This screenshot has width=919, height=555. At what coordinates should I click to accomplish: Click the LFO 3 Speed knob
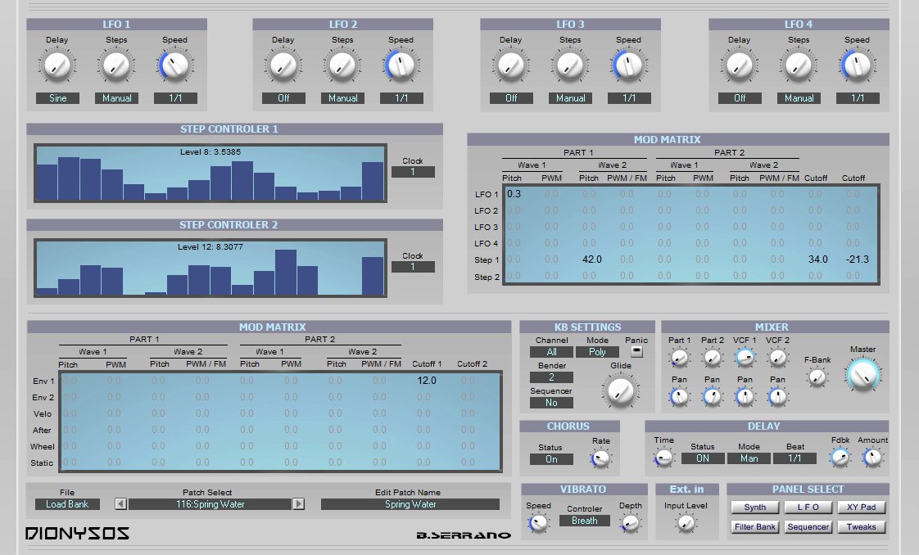pos(628,66)
